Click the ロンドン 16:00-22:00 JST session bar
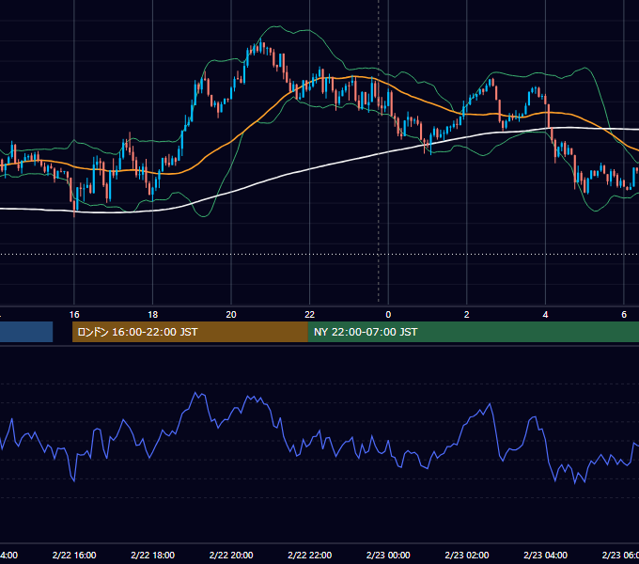The height and width of the screenshot is (564, 639). [x=190, y=332]
